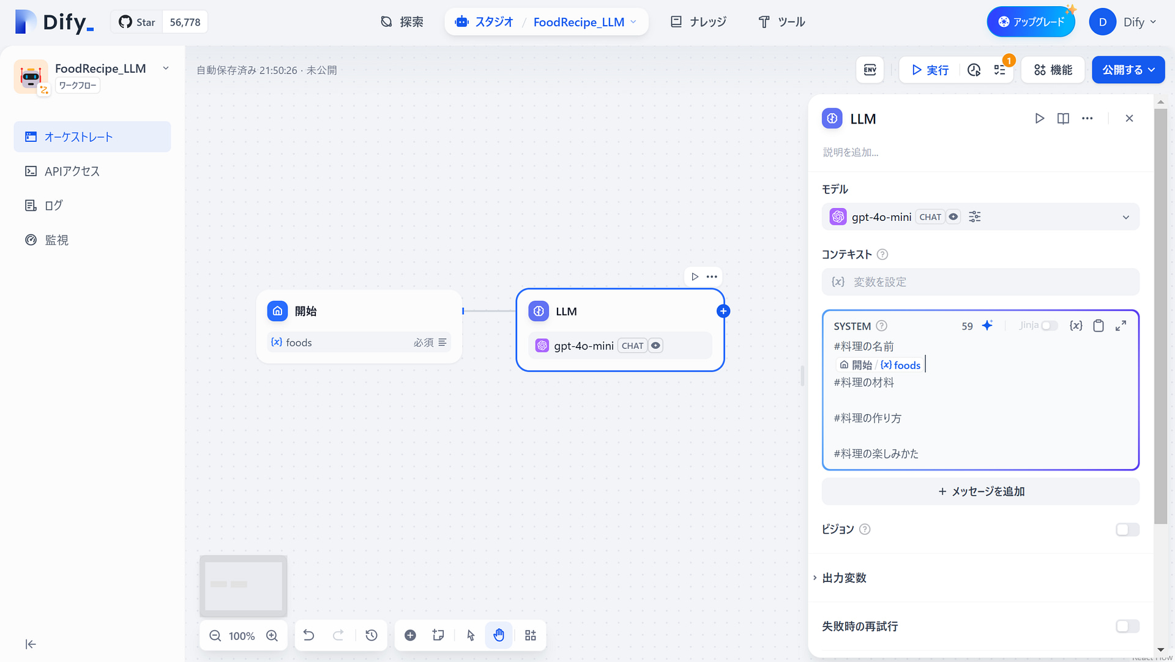The width and height of the screenshot is (1175, 662).
Task: Open the APIアクセス sidebar item
Action: point(72,171)
